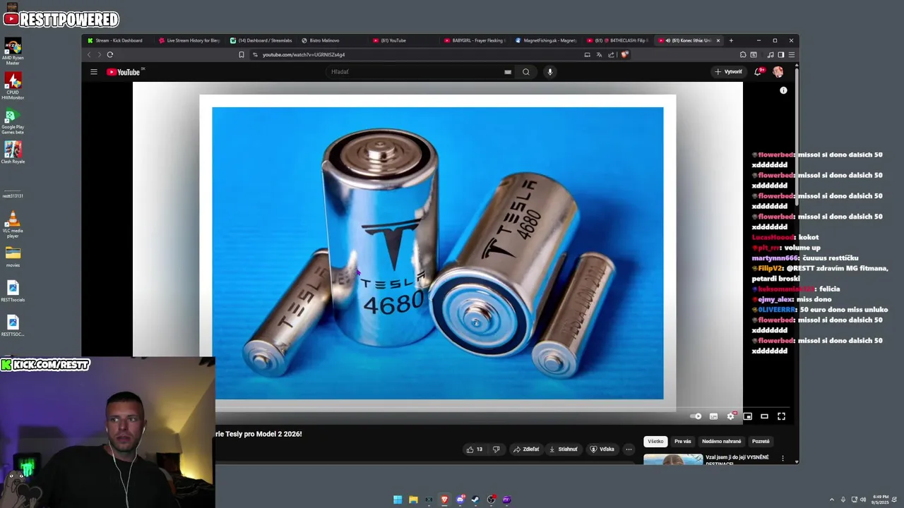Screen dimensions: 904x508
Task: Toggle subtitles in video player
Action: (x=713, y=416)
